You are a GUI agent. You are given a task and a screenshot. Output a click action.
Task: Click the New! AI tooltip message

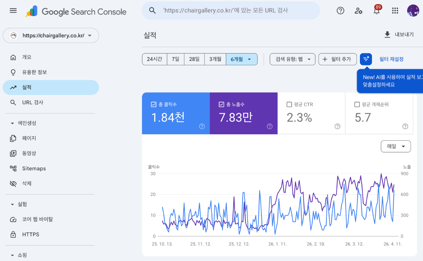coord(390,81)
